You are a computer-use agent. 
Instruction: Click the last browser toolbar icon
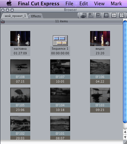121,15
